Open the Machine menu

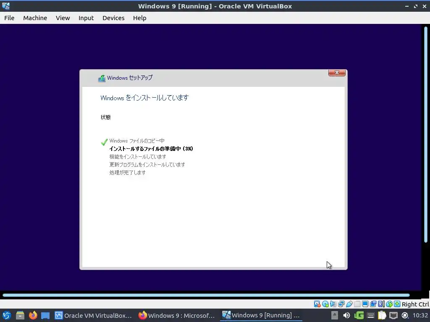(35, 18)
